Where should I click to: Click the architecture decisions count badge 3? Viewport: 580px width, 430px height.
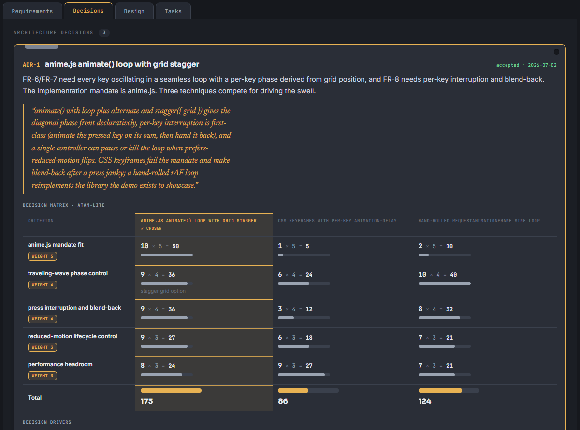tap(104, 33)
